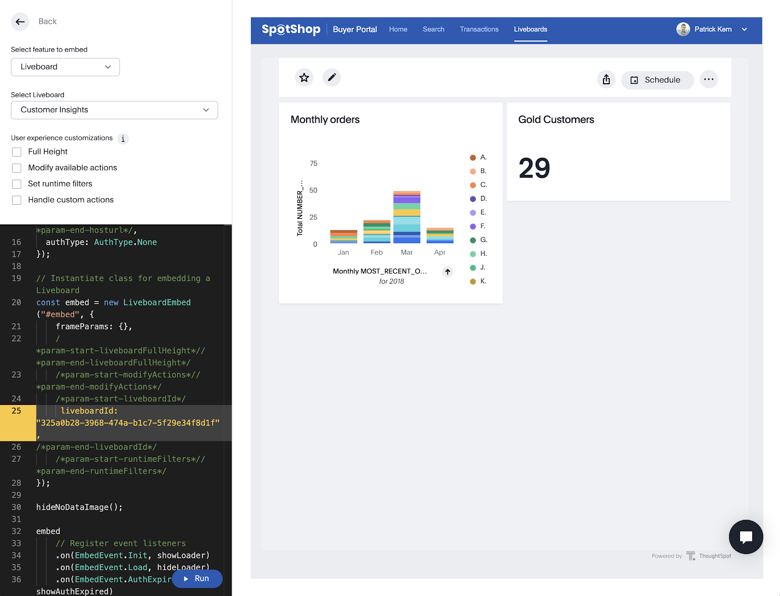Toggle the Set runtime filters checkbox

(17, 184)
